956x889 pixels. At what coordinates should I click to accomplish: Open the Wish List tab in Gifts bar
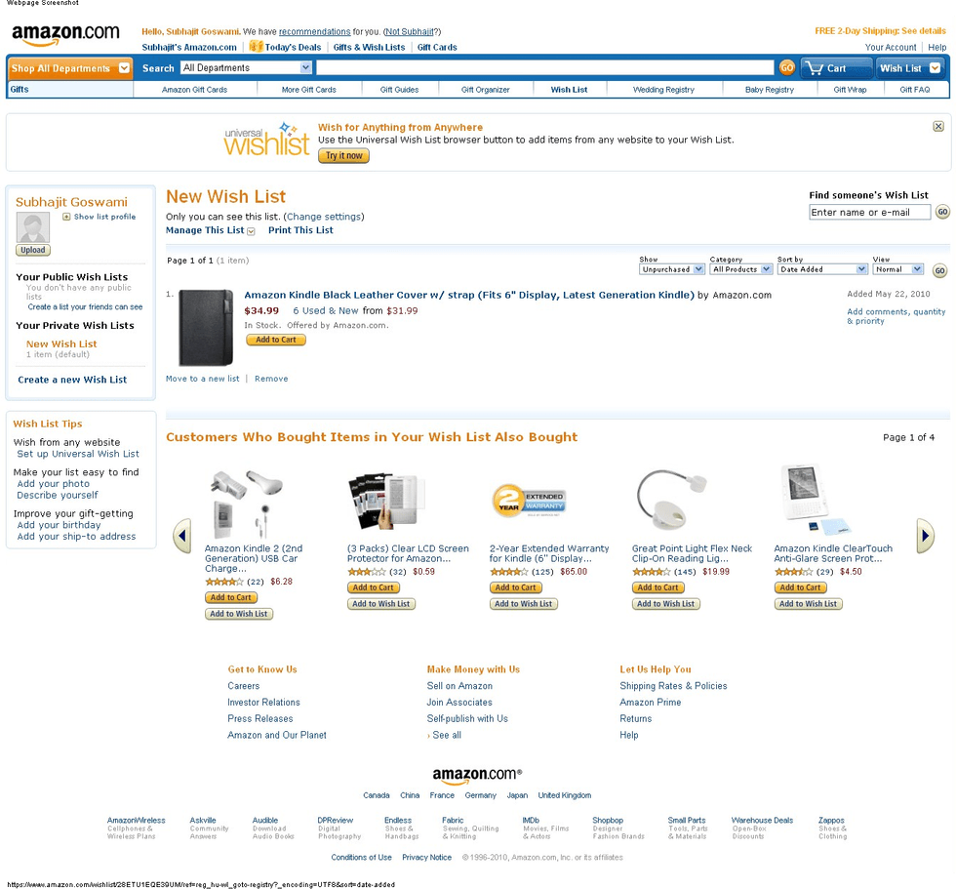[569, 90]
